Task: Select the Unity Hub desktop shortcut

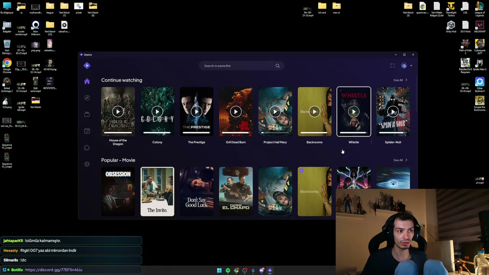Action: (x=451, y=27)
